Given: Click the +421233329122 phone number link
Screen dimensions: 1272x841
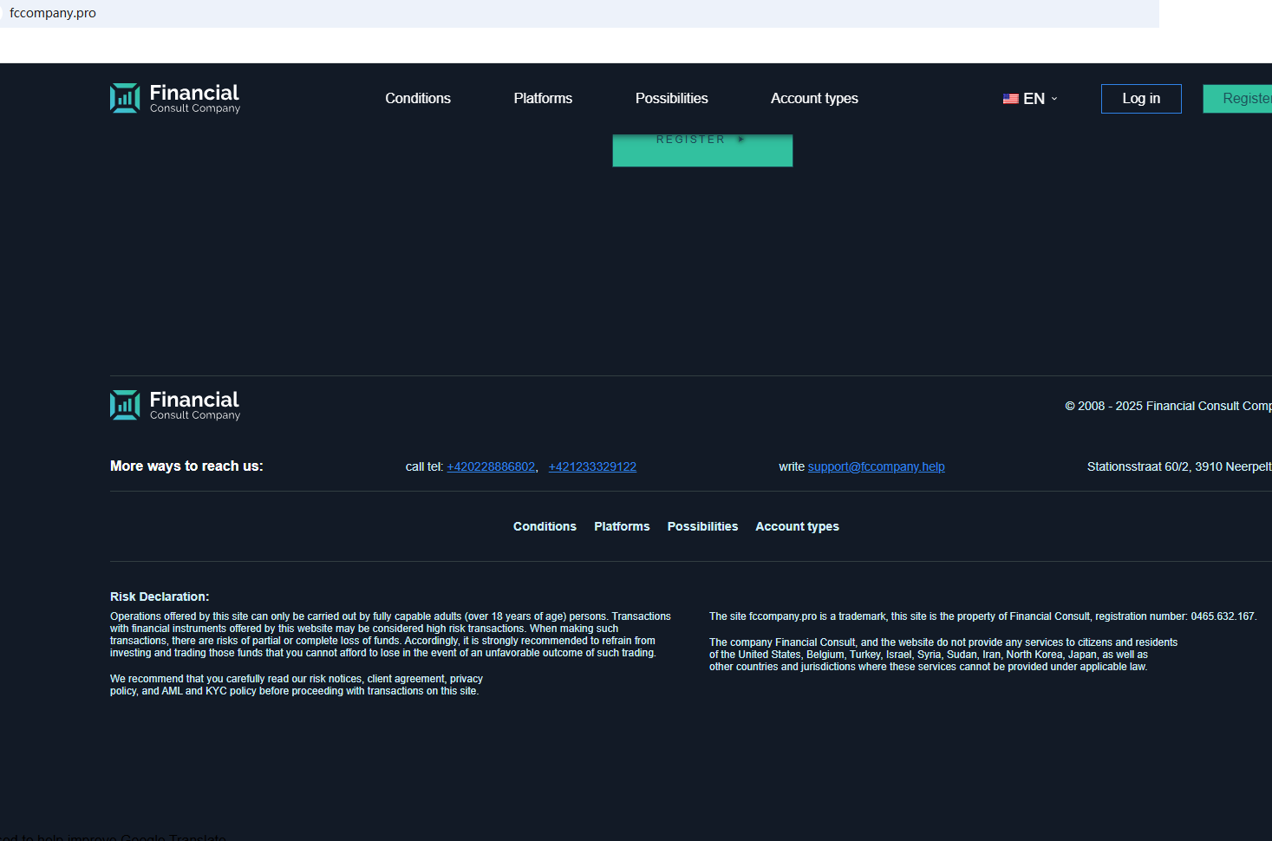Looking at the screenshot, I should pyautogui.click(x=592, y=466).
